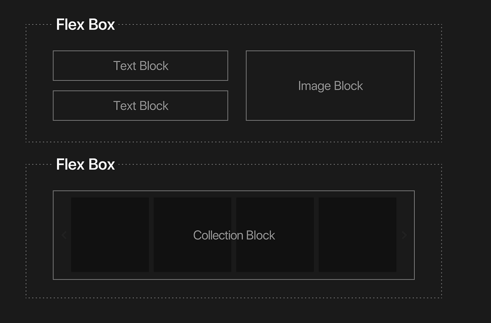
Task: Click the previous arrow in Collection Block
Action: pyautogui.click(x=64, y=235)
